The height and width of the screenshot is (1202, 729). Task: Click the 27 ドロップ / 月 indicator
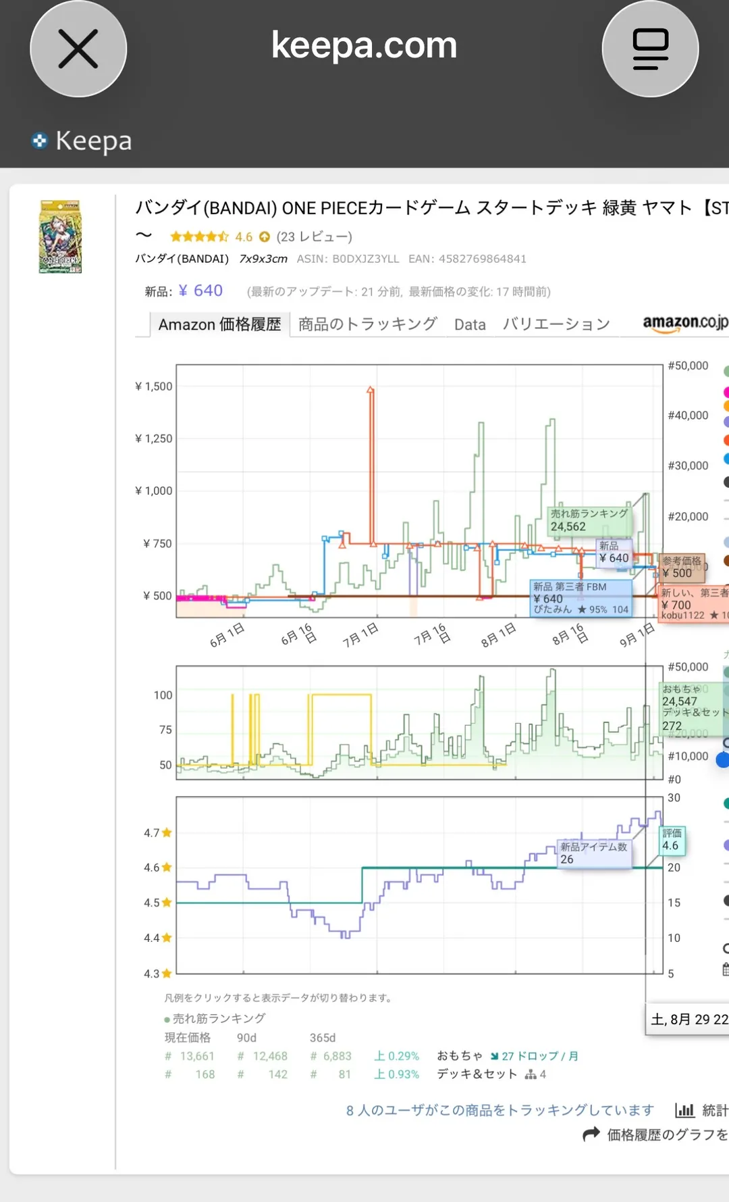(535, 1056)
